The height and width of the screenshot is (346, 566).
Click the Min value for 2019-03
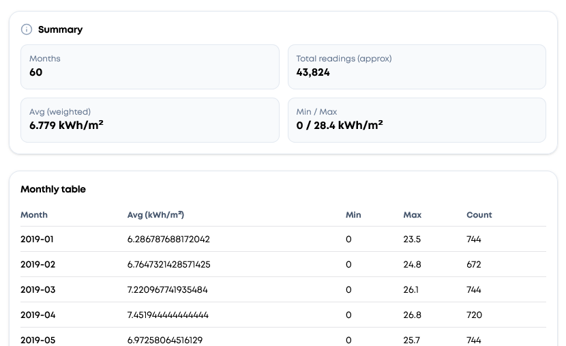348,289
